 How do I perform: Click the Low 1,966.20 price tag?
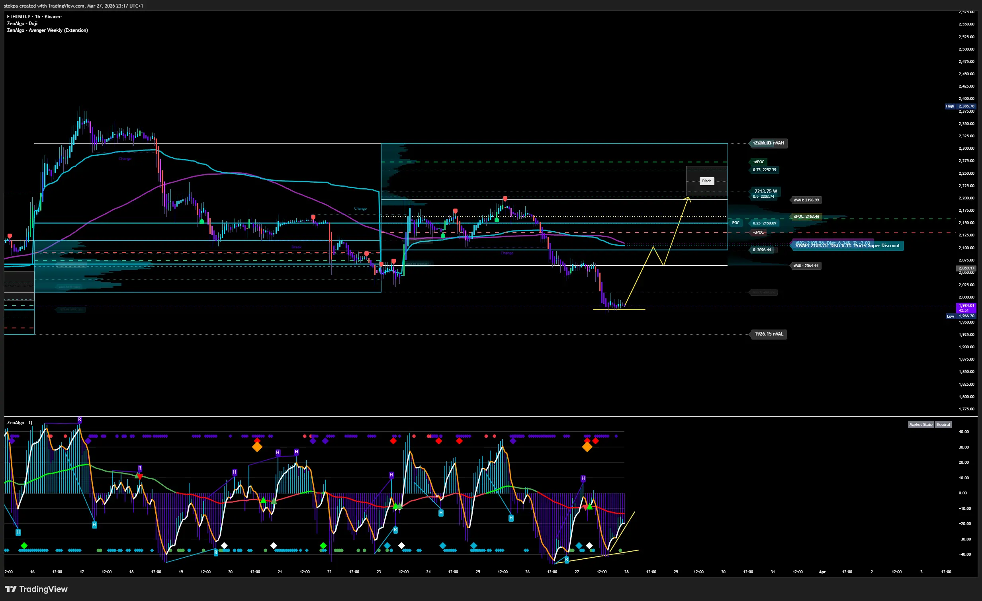click(961, 316)
